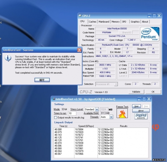Screen dimensions: 167x162
Task: Click the Stop button in IntelBurnTest
Action: click(146, 106)
